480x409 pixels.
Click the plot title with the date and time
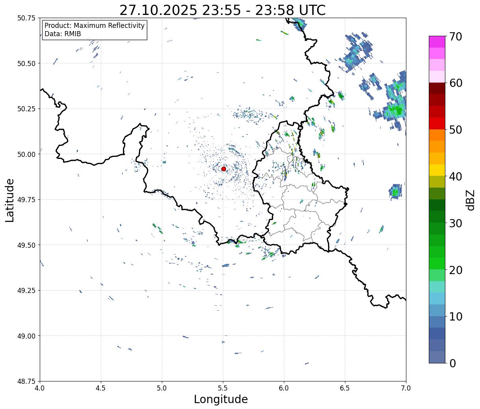click(222, 10)
